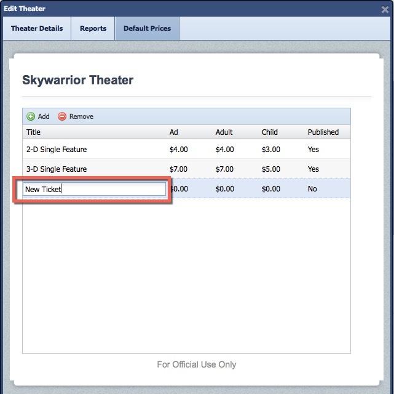394x394 pixels.
Task: Switch to the Theater Details tab
Action: tap(37, 28)
